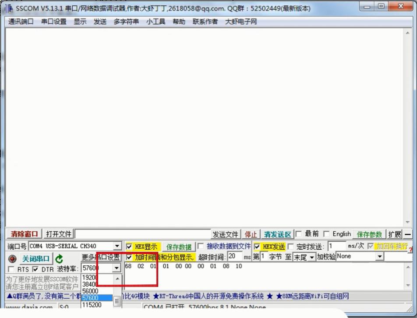Click the 第 1 字节 start input field
The height and width of the screenshot is (318, 417).
click(264, 257)
